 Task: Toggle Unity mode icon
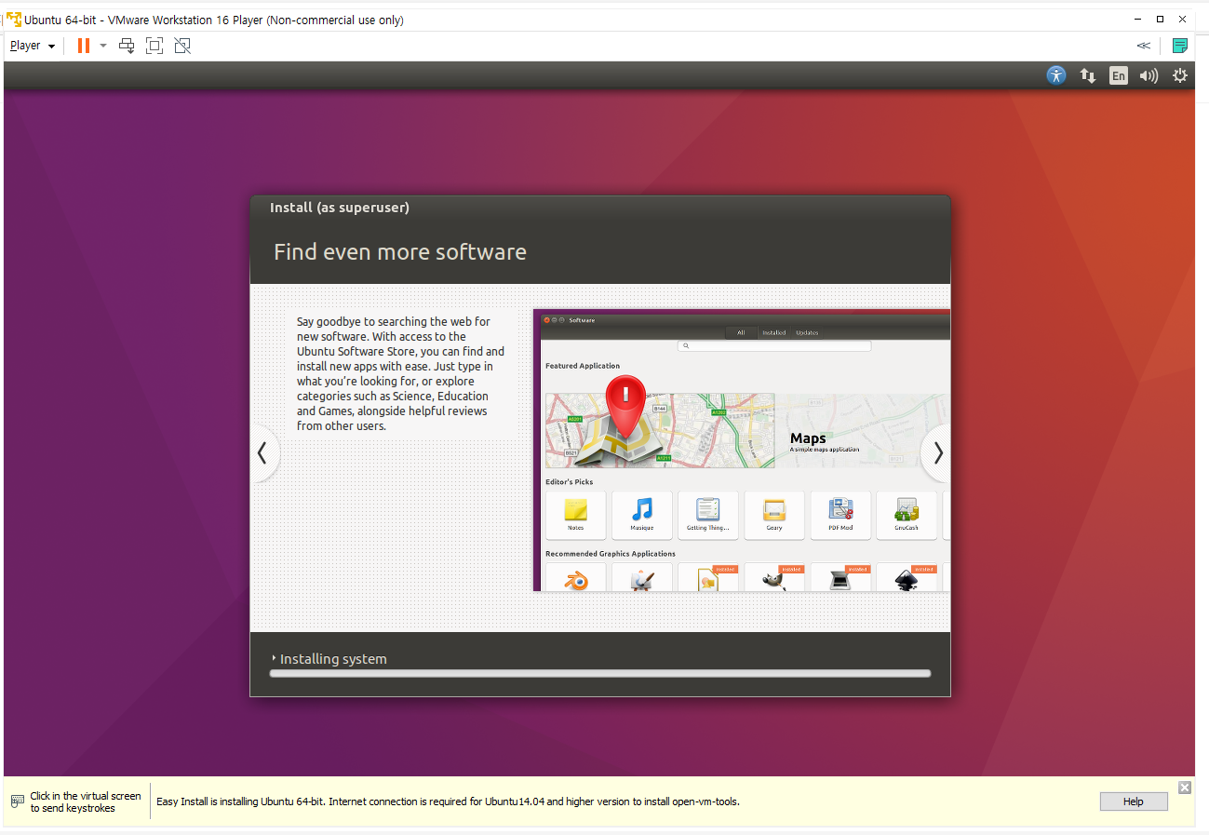182,46
